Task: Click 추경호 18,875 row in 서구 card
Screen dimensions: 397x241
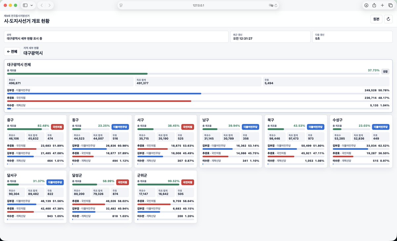Action: 166,147
